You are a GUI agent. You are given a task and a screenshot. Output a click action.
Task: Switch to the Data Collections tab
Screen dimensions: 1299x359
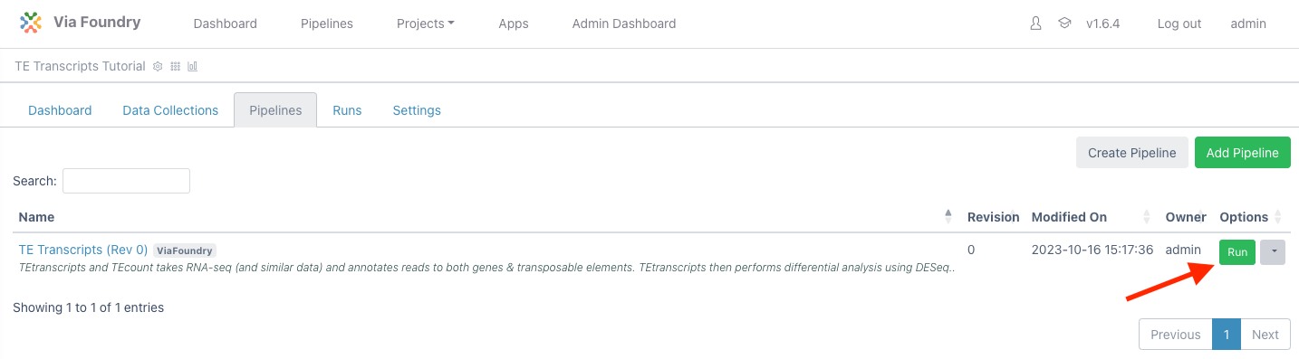(170, 110)
